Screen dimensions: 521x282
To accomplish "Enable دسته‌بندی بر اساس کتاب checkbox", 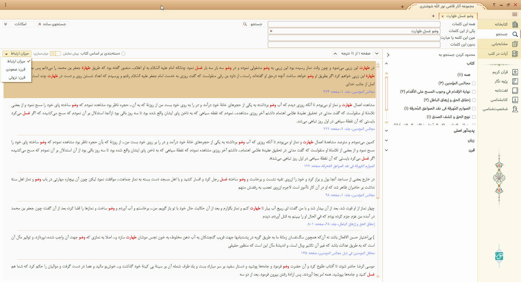I will click(123, 54).
